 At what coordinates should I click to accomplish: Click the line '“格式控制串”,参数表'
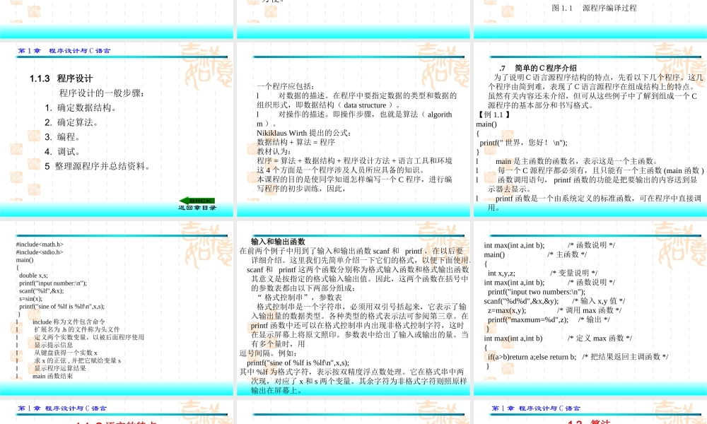[x=300, y=298]
